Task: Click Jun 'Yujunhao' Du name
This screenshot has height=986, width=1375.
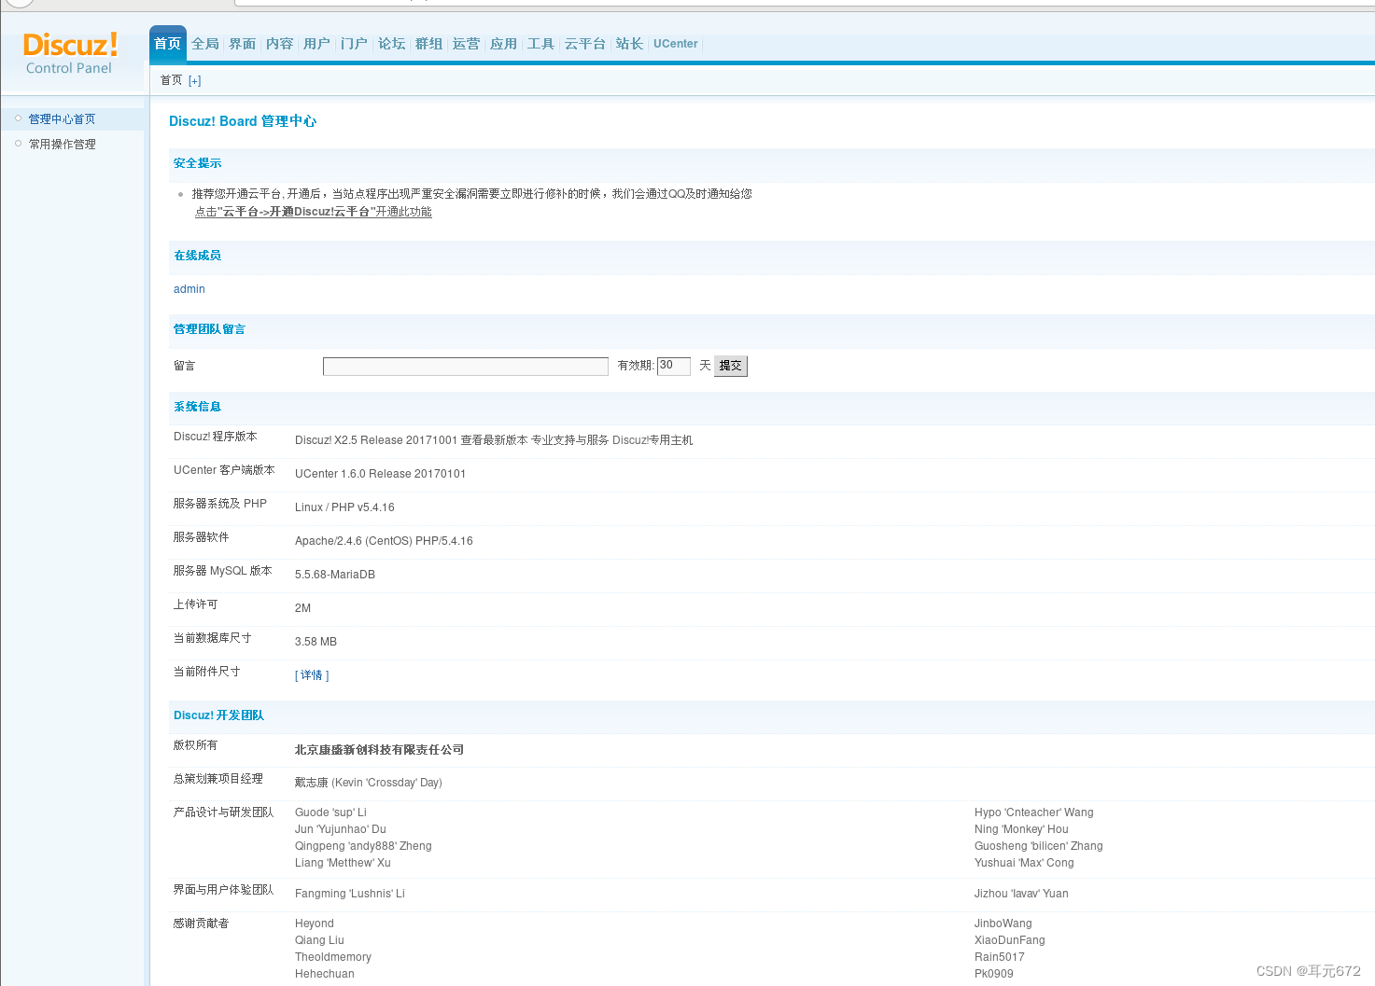Action: pyautogui.click(x=341, y=829)
